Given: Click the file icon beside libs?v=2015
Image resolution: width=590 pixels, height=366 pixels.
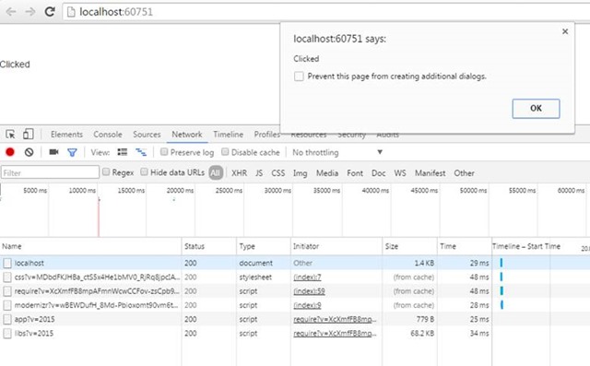Looking at the screenshot, I should coord(7,334).
